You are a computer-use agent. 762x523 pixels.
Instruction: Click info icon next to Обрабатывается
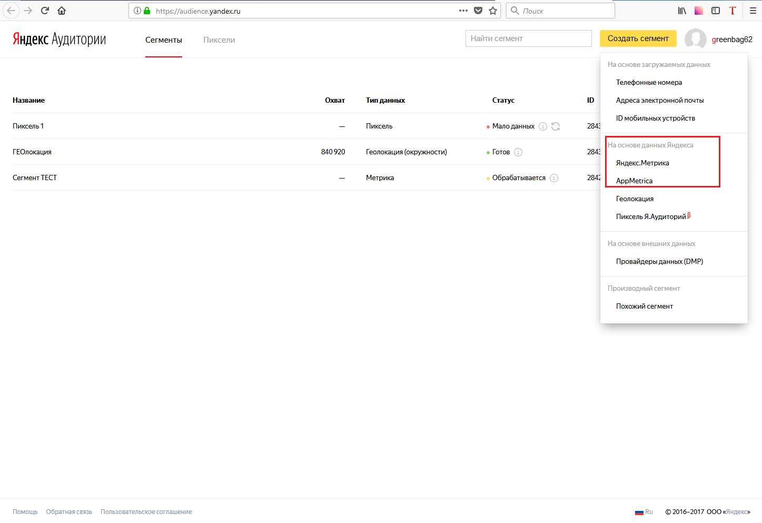tap(554, 178)
